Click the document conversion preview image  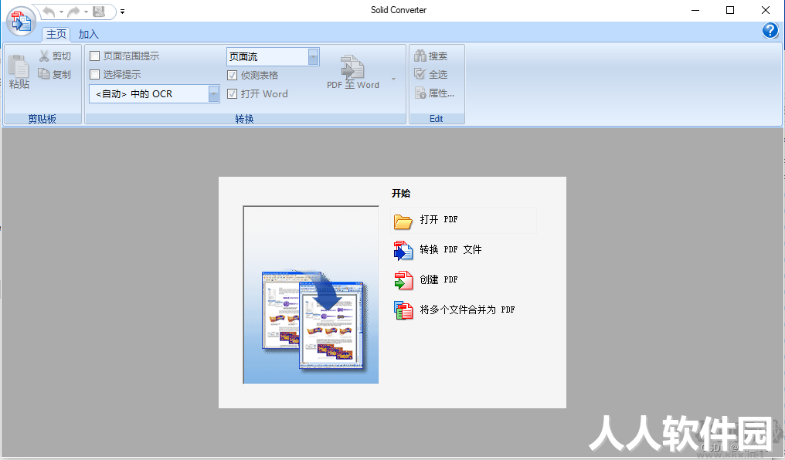(311, 295)
